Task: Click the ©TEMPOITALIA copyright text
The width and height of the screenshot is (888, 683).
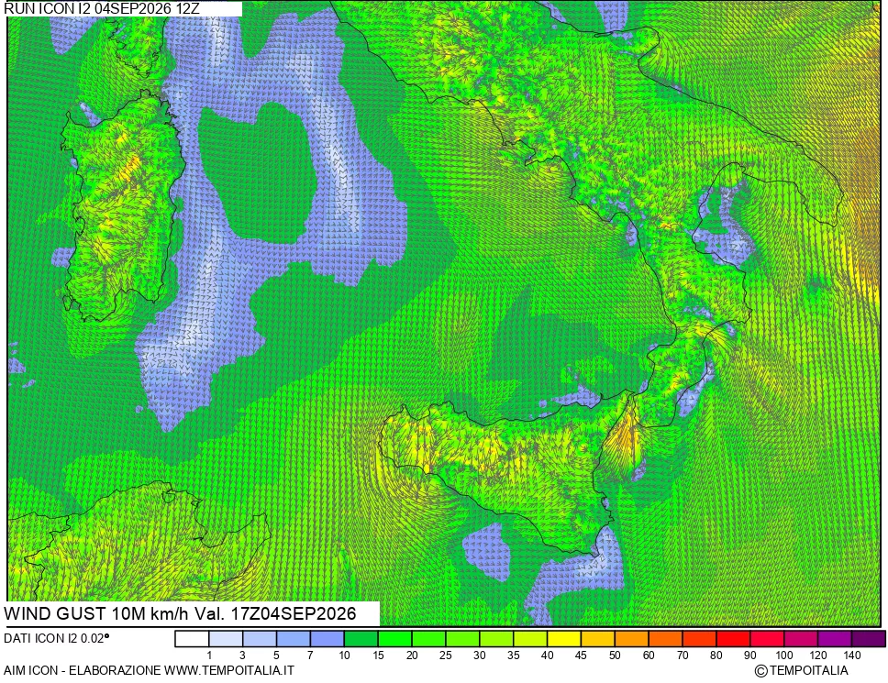Action: (x=802, y=671)
